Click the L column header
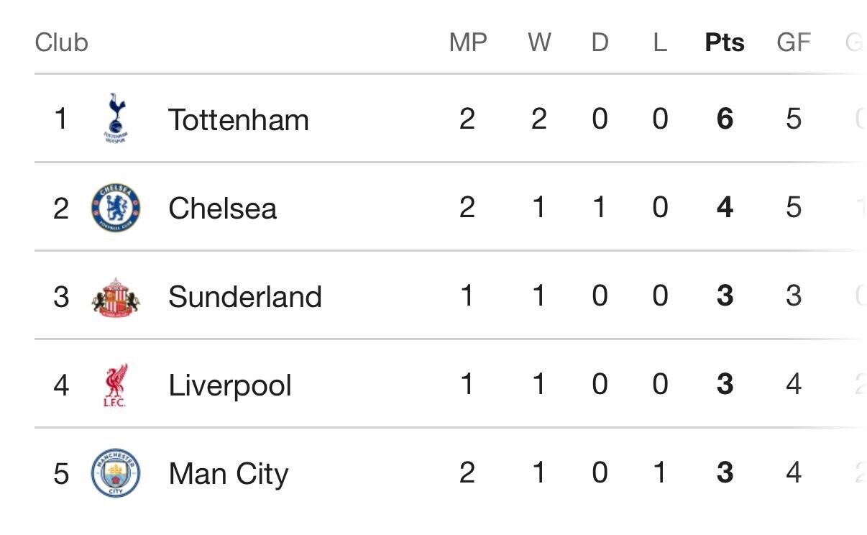The image size is (867, 535). click(x=659, y=42)
